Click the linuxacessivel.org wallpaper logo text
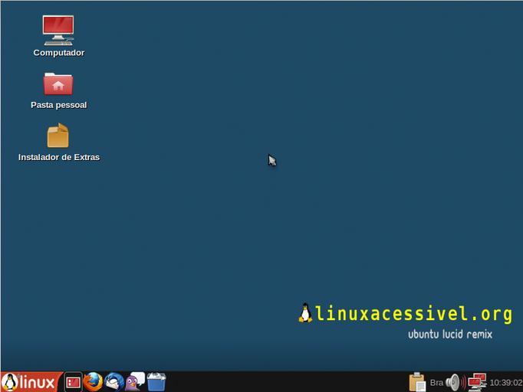This screenshot has width=523, height=392. tap(413, 314)
